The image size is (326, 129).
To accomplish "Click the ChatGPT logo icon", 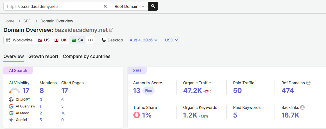I will click(x=11, y=100).
